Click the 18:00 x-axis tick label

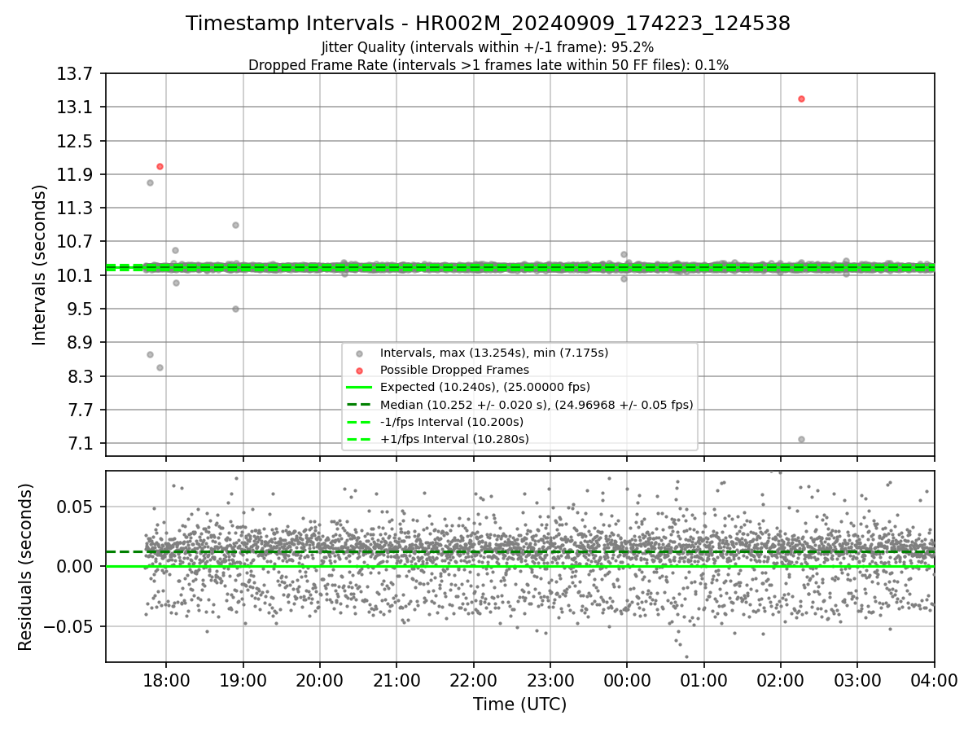pyautogui.click(x=166, y=681)
